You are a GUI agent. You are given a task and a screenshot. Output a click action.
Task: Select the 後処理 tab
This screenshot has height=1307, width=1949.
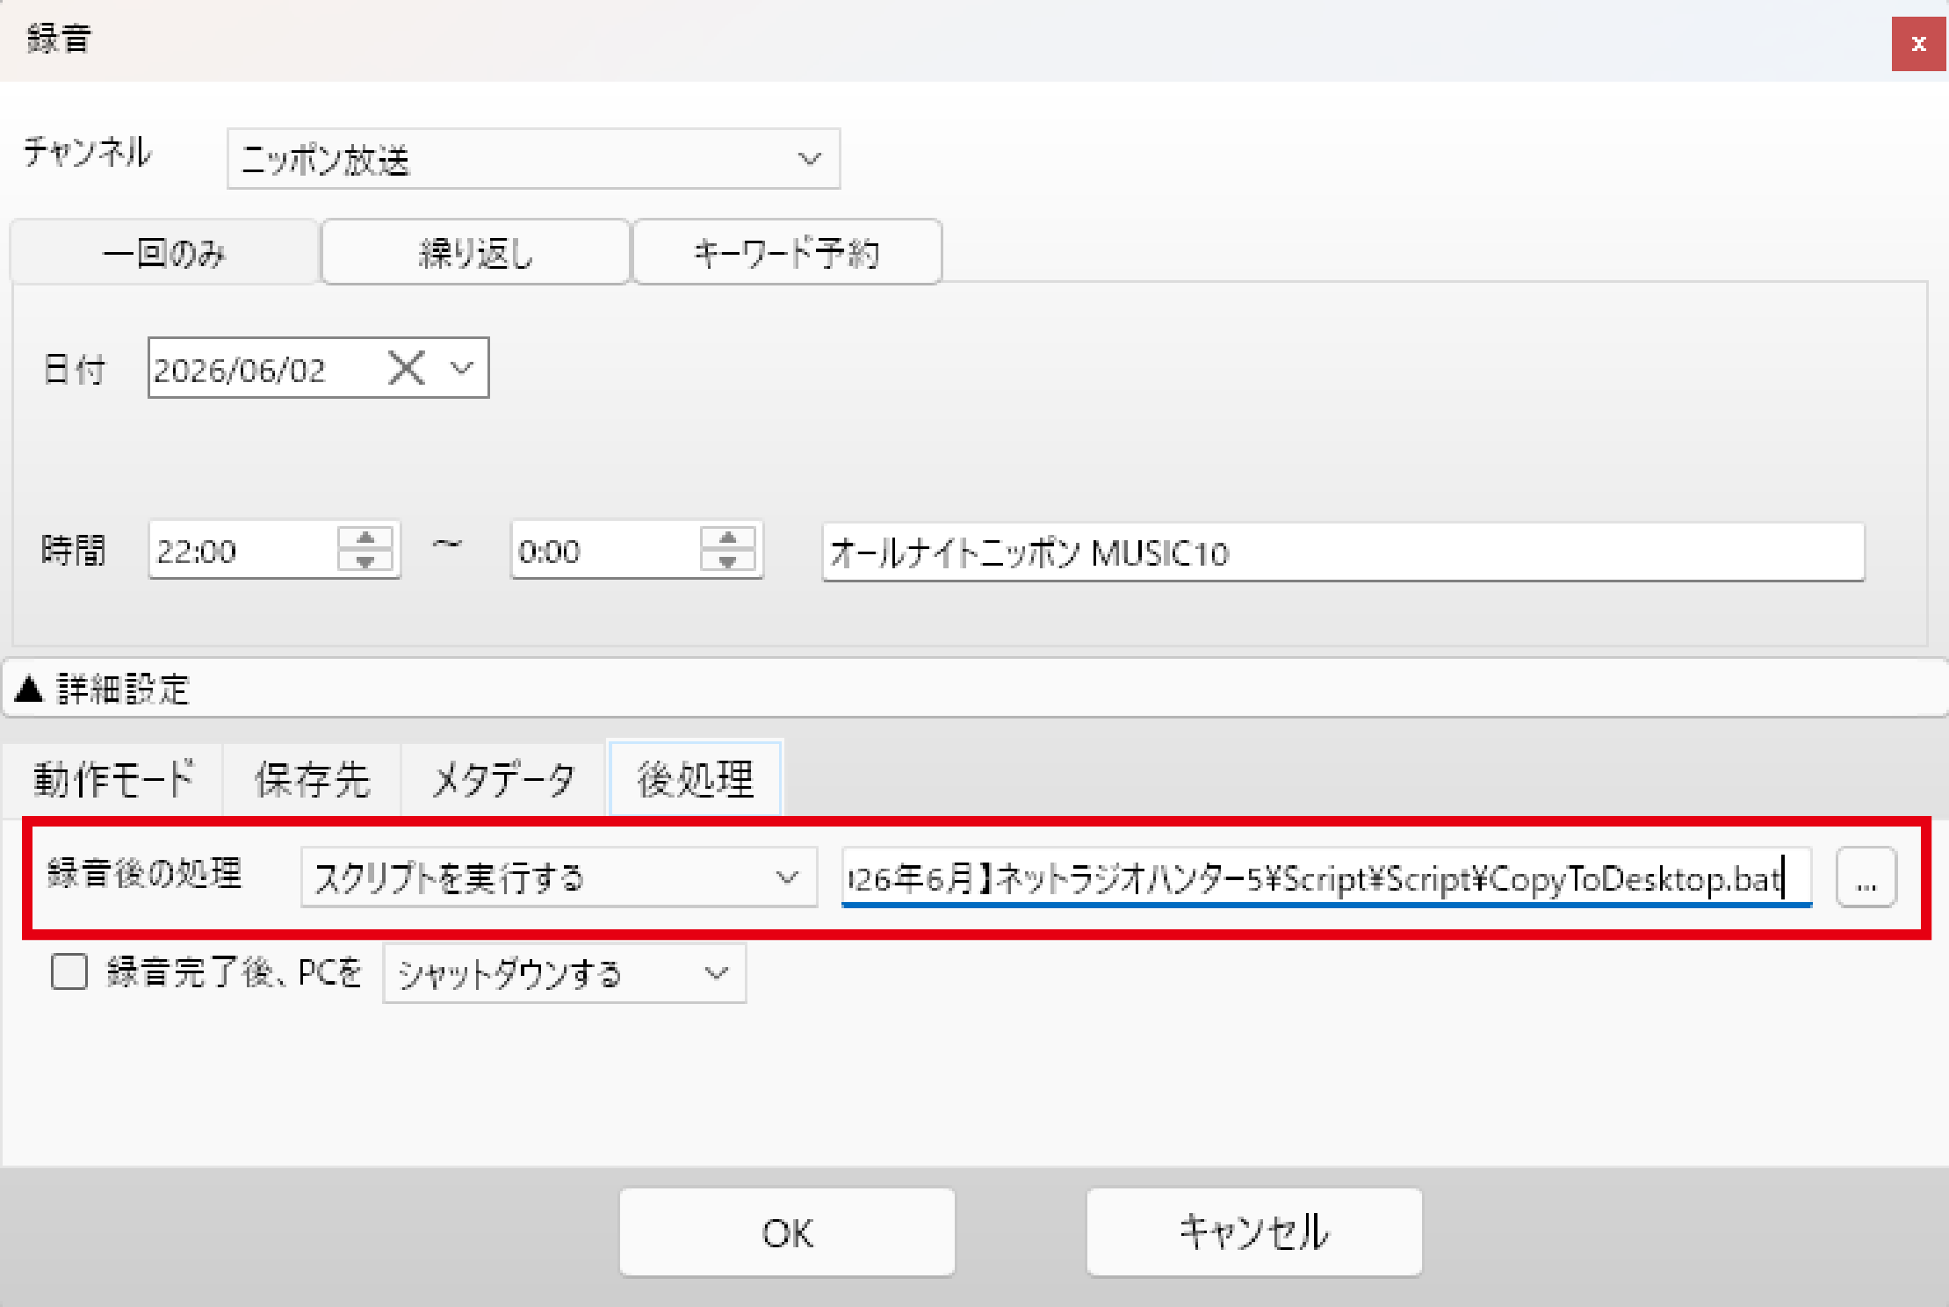click(695, 779)
